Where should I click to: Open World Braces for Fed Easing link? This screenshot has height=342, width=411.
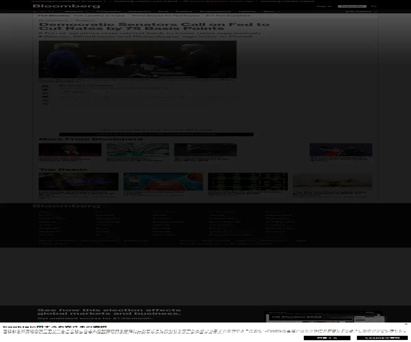click(165, 16)
